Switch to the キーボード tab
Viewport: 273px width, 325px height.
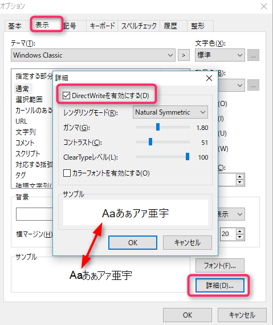pyautogui.click(x=102, y=26)
